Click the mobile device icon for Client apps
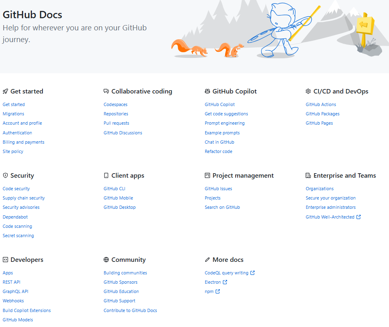Screen dimensions: 389x327 106,175
